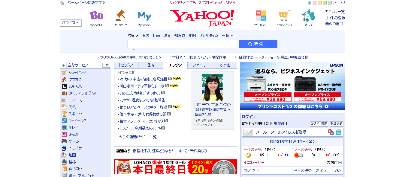Switch to the 経済 tab

pyautogui.click(x=151, y=65)
